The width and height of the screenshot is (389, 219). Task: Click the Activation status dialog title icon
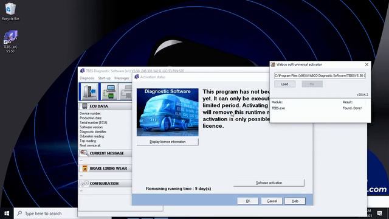pos(137,77)
